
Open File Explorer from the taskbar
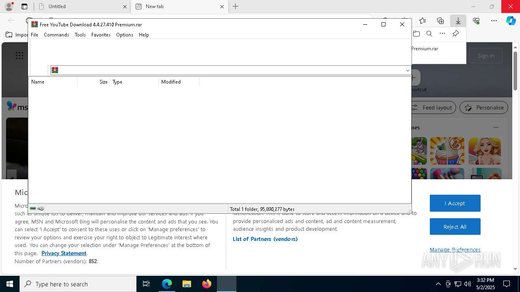[x=186, y=284]
